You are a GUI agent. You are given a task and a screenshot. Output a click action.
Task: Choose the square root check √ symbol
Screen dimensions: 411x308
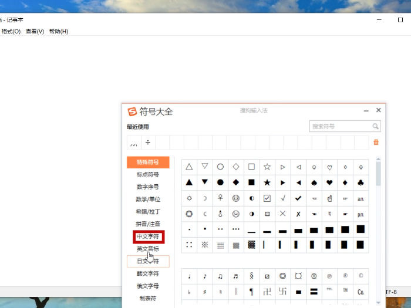282,198
